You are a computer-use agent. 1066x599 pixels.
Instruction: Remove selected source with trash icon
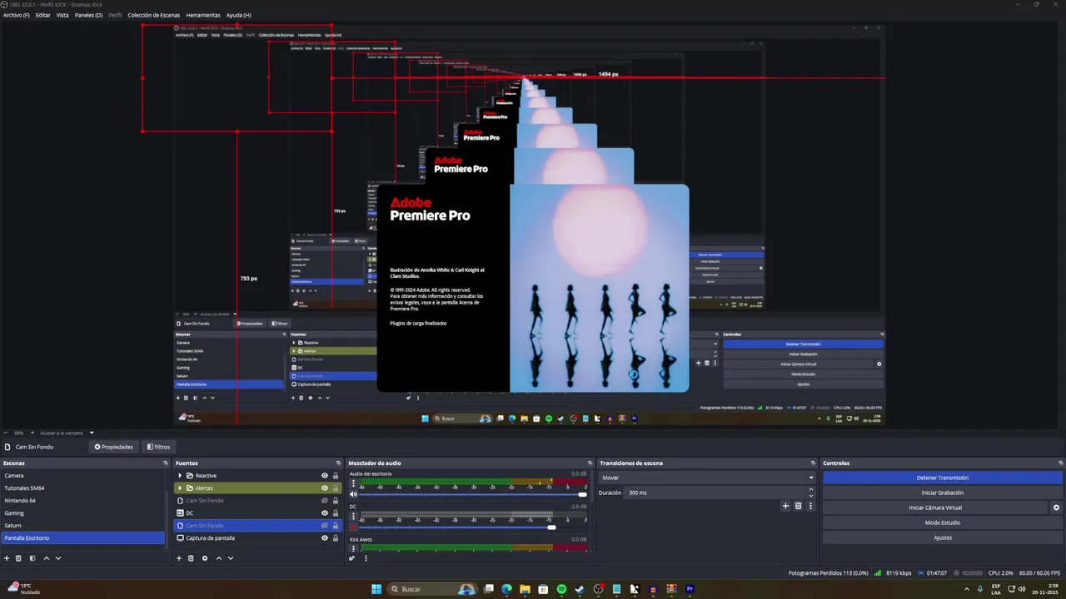(x=191, y=558)
